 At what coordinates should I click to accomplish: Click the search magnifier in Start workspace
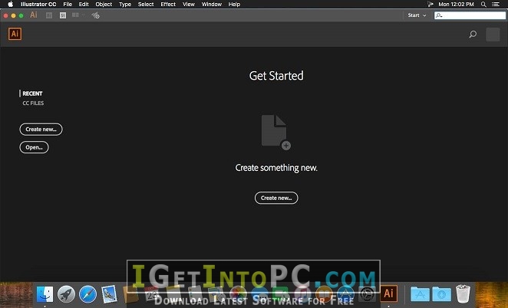[473, 34]
